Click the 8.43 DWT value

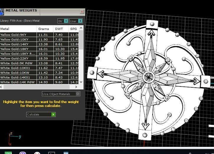59,78
